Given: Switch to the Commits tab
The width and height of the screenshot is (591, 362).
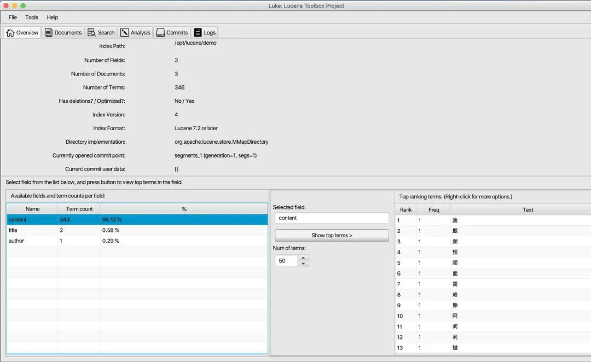Looking at the screenshot, I should click(172, 32).
